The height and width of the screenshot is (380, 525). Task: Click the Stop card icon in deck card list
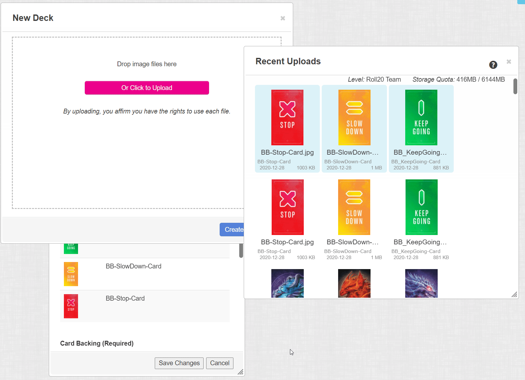(x=71, y=306)
